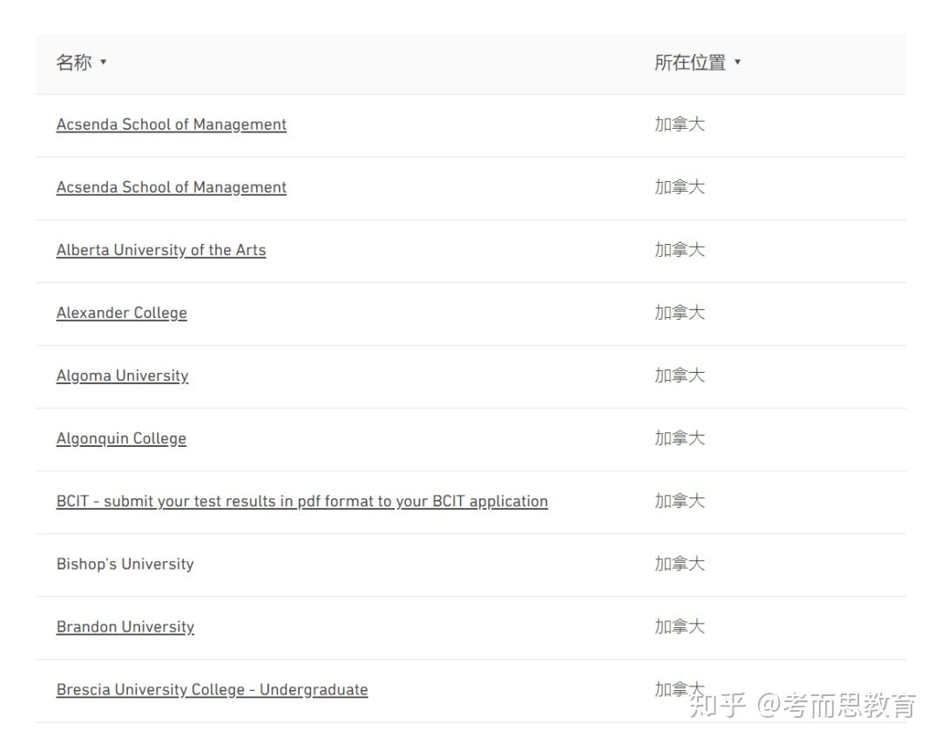Open the Brandon University link
The width and height of the screenshot is (941, 744).
point(125,627)
